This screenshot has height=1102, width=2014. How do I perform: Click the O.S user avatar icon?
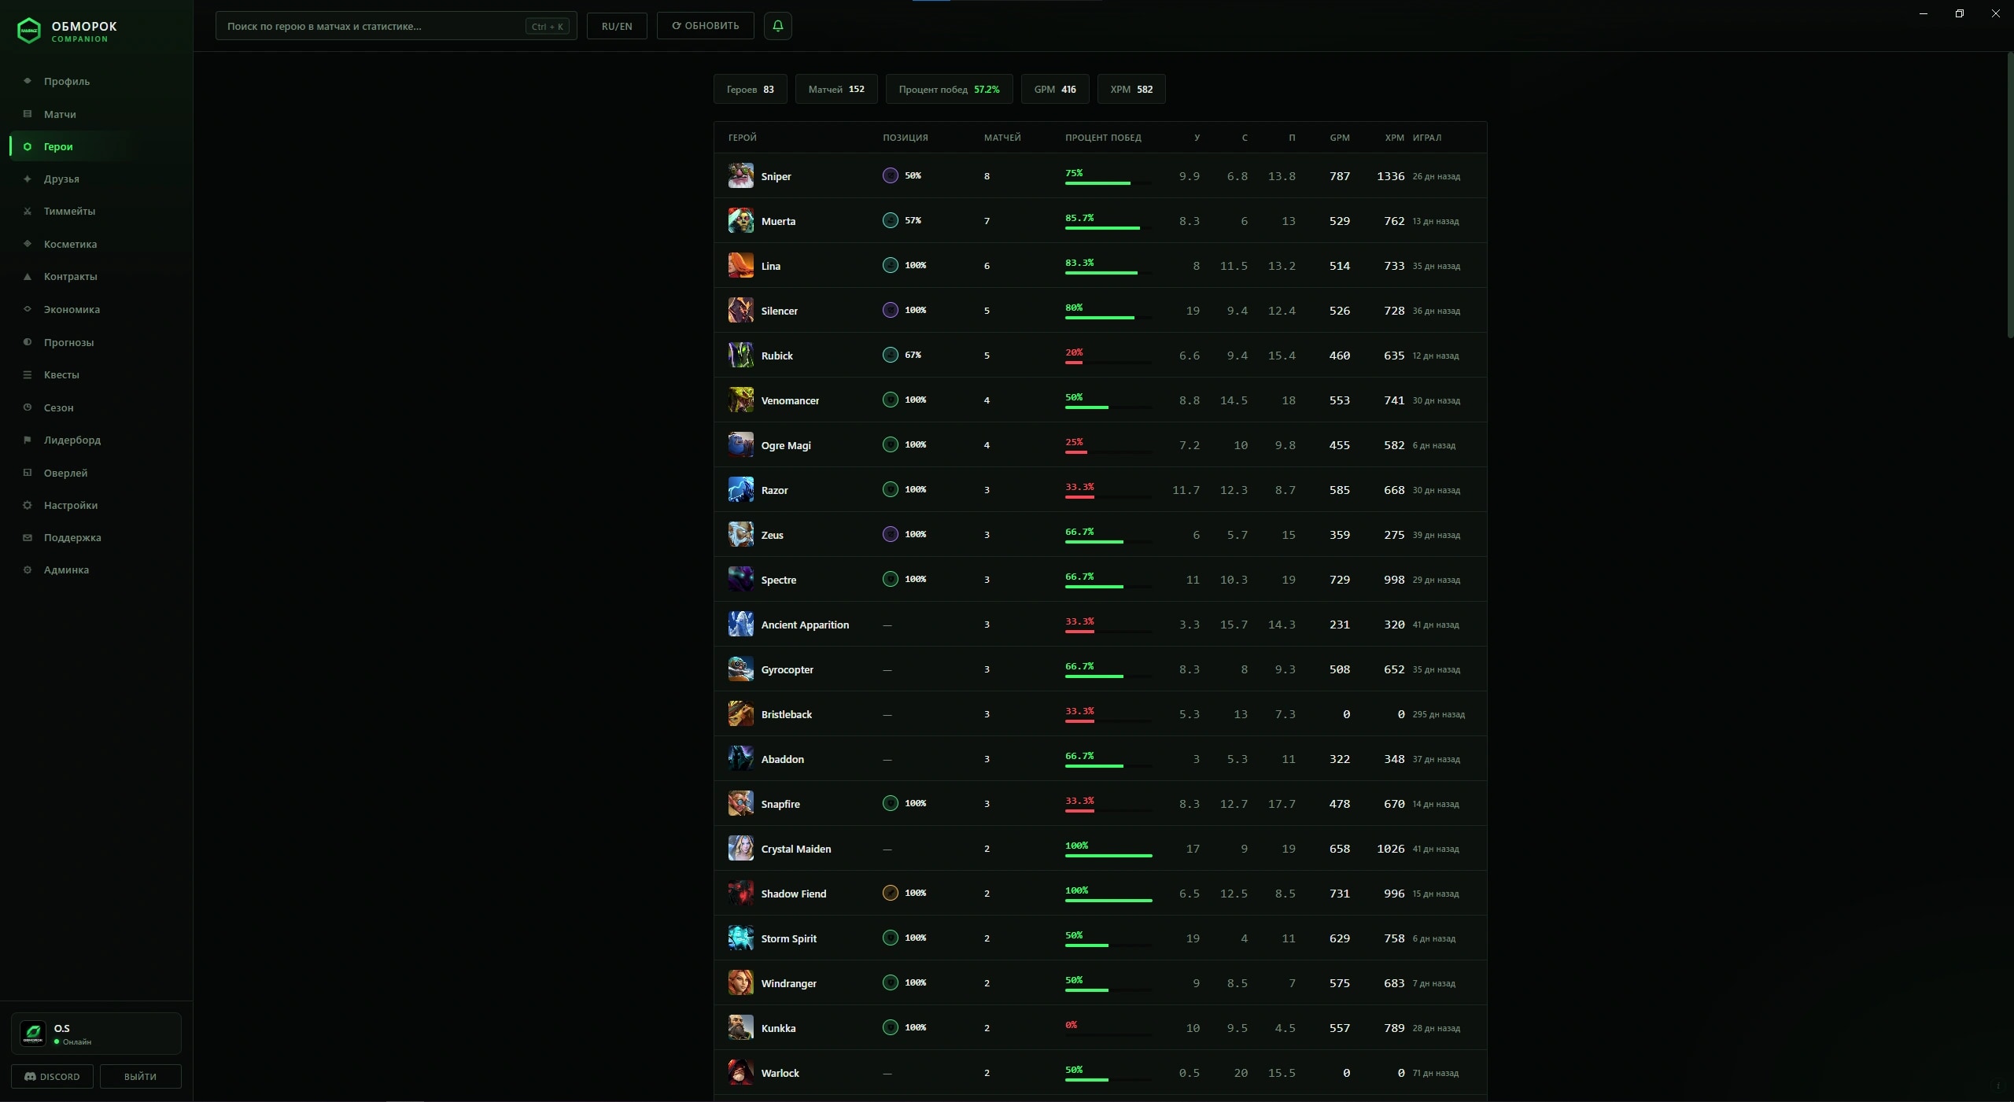pos(33,1033)
